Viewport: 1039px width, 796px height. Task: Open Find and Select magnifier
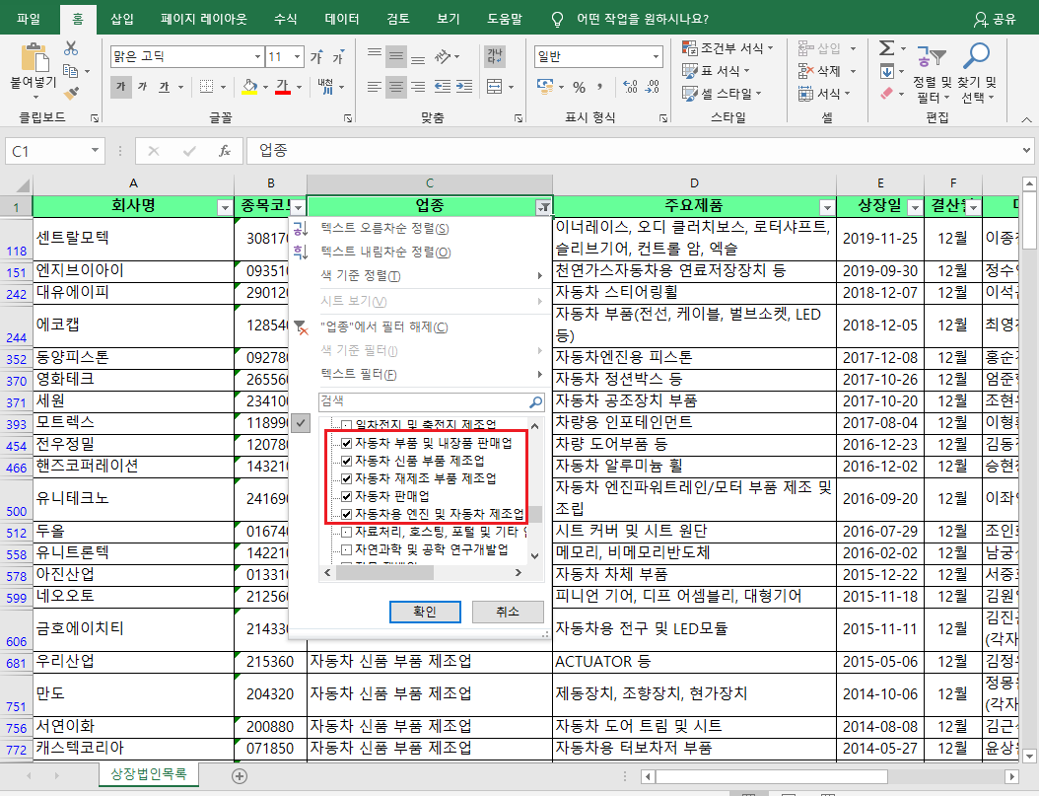pos(977,72)
